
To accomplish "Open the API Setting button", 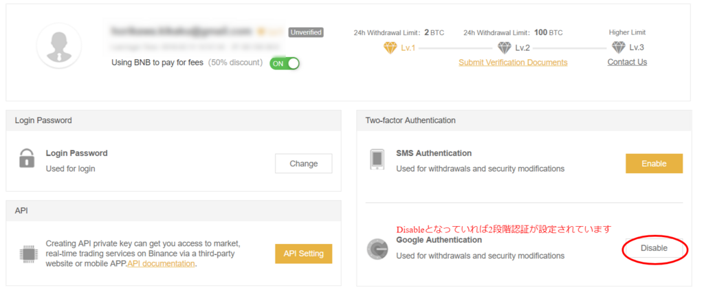I will point(303,254).
